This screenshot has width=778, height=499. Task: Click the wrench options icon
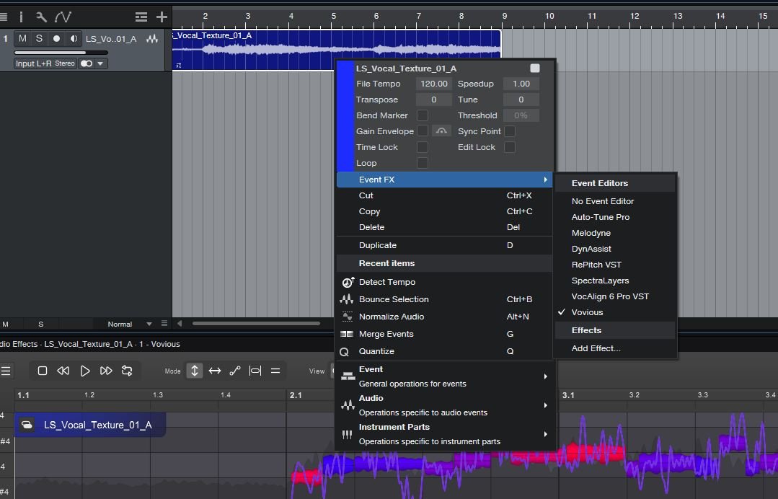[41, 17]
